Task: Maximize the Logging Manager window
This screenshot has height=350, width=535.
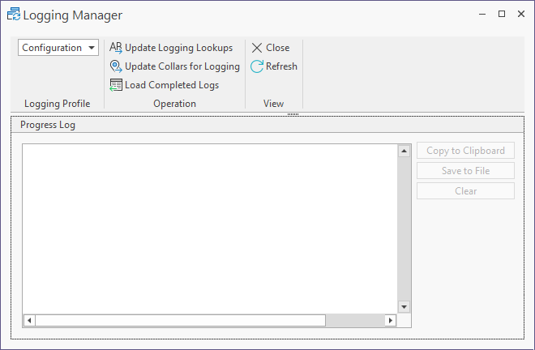Action: (502, 14)
